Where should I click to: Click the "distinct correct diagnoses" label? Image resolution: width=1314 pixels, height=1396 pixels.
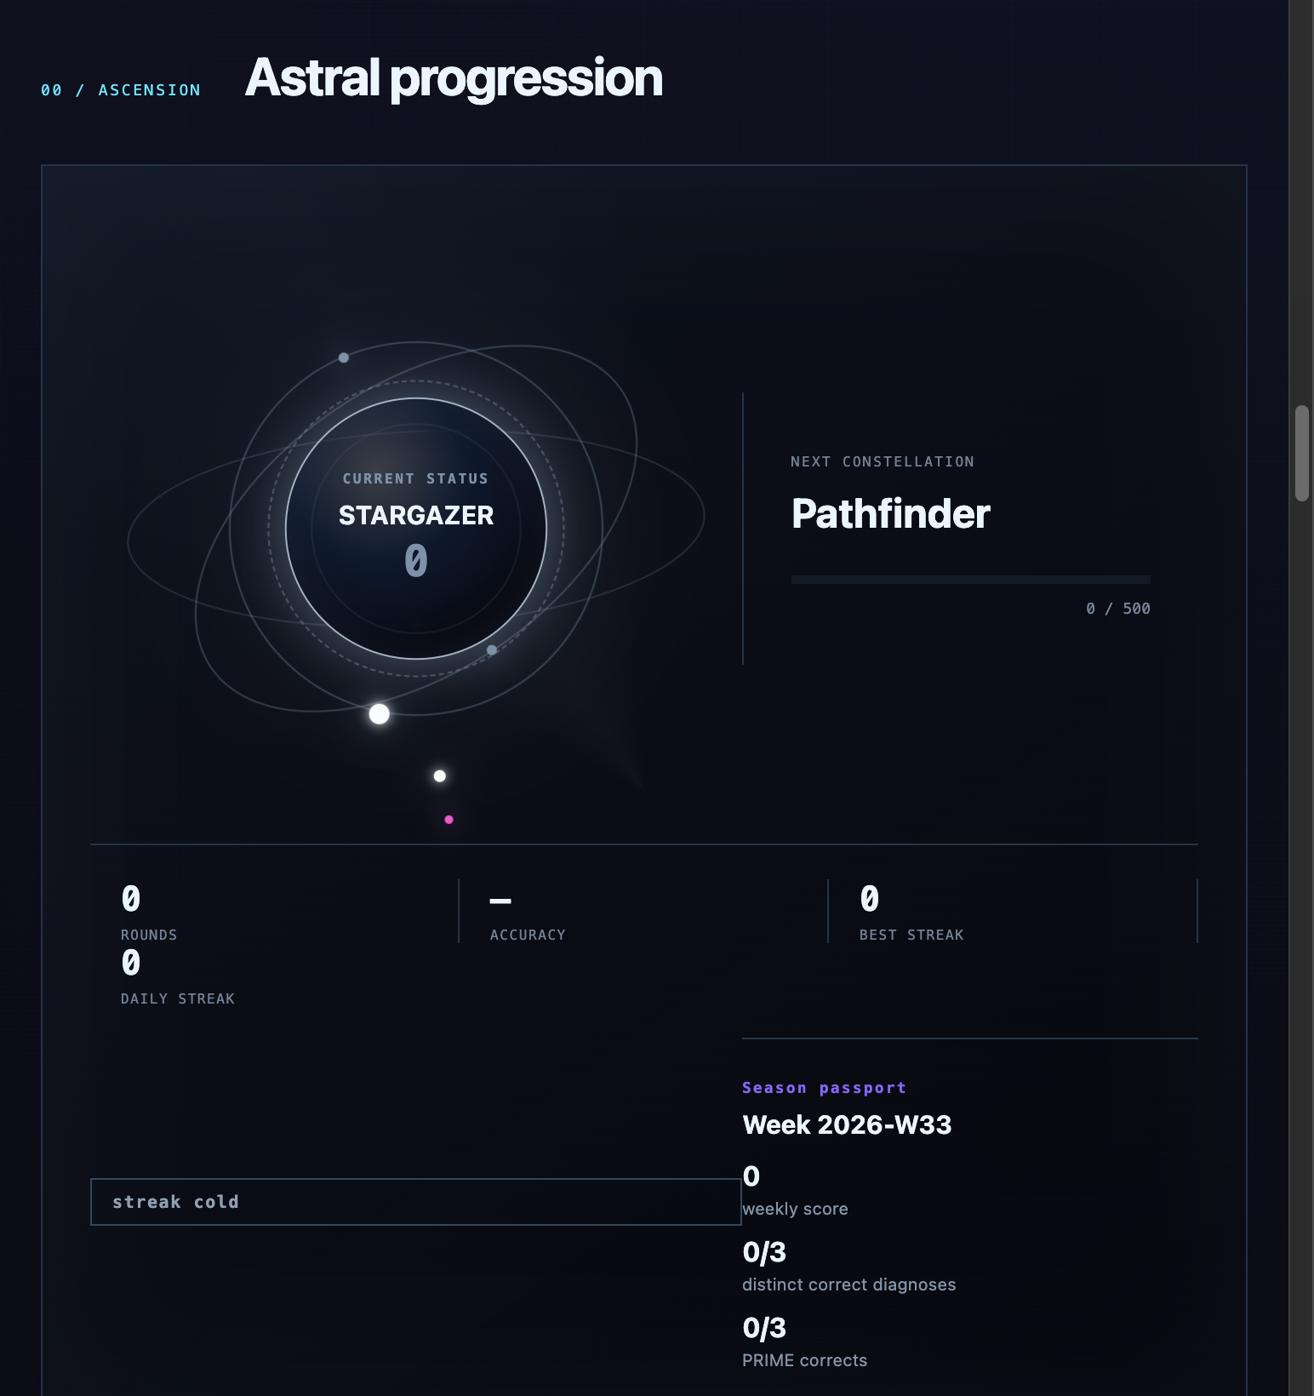(x=848, y=1284)
